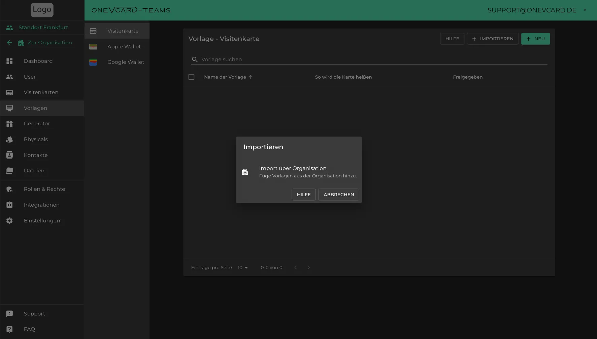597x339 pixels.
Task: Click the Apple Wallet icon
Action: 93,47
